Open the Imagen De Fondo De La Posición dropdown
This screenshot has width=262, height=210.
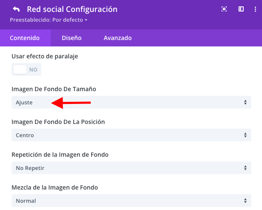coord(131,135)
